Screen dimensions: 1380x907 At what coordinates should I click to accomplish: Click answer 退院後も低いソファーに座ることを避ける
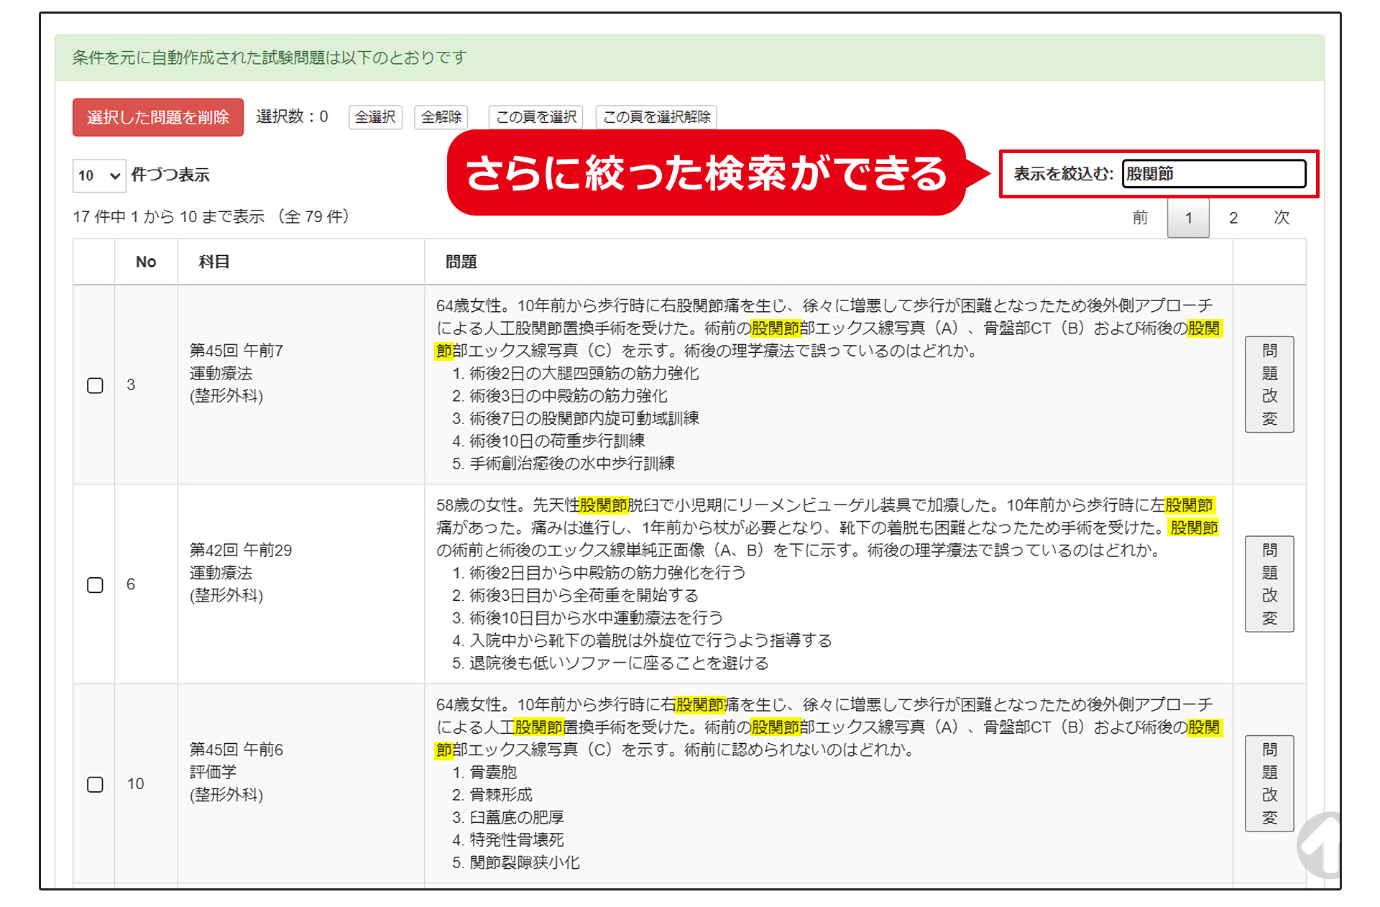coord(619,663)
